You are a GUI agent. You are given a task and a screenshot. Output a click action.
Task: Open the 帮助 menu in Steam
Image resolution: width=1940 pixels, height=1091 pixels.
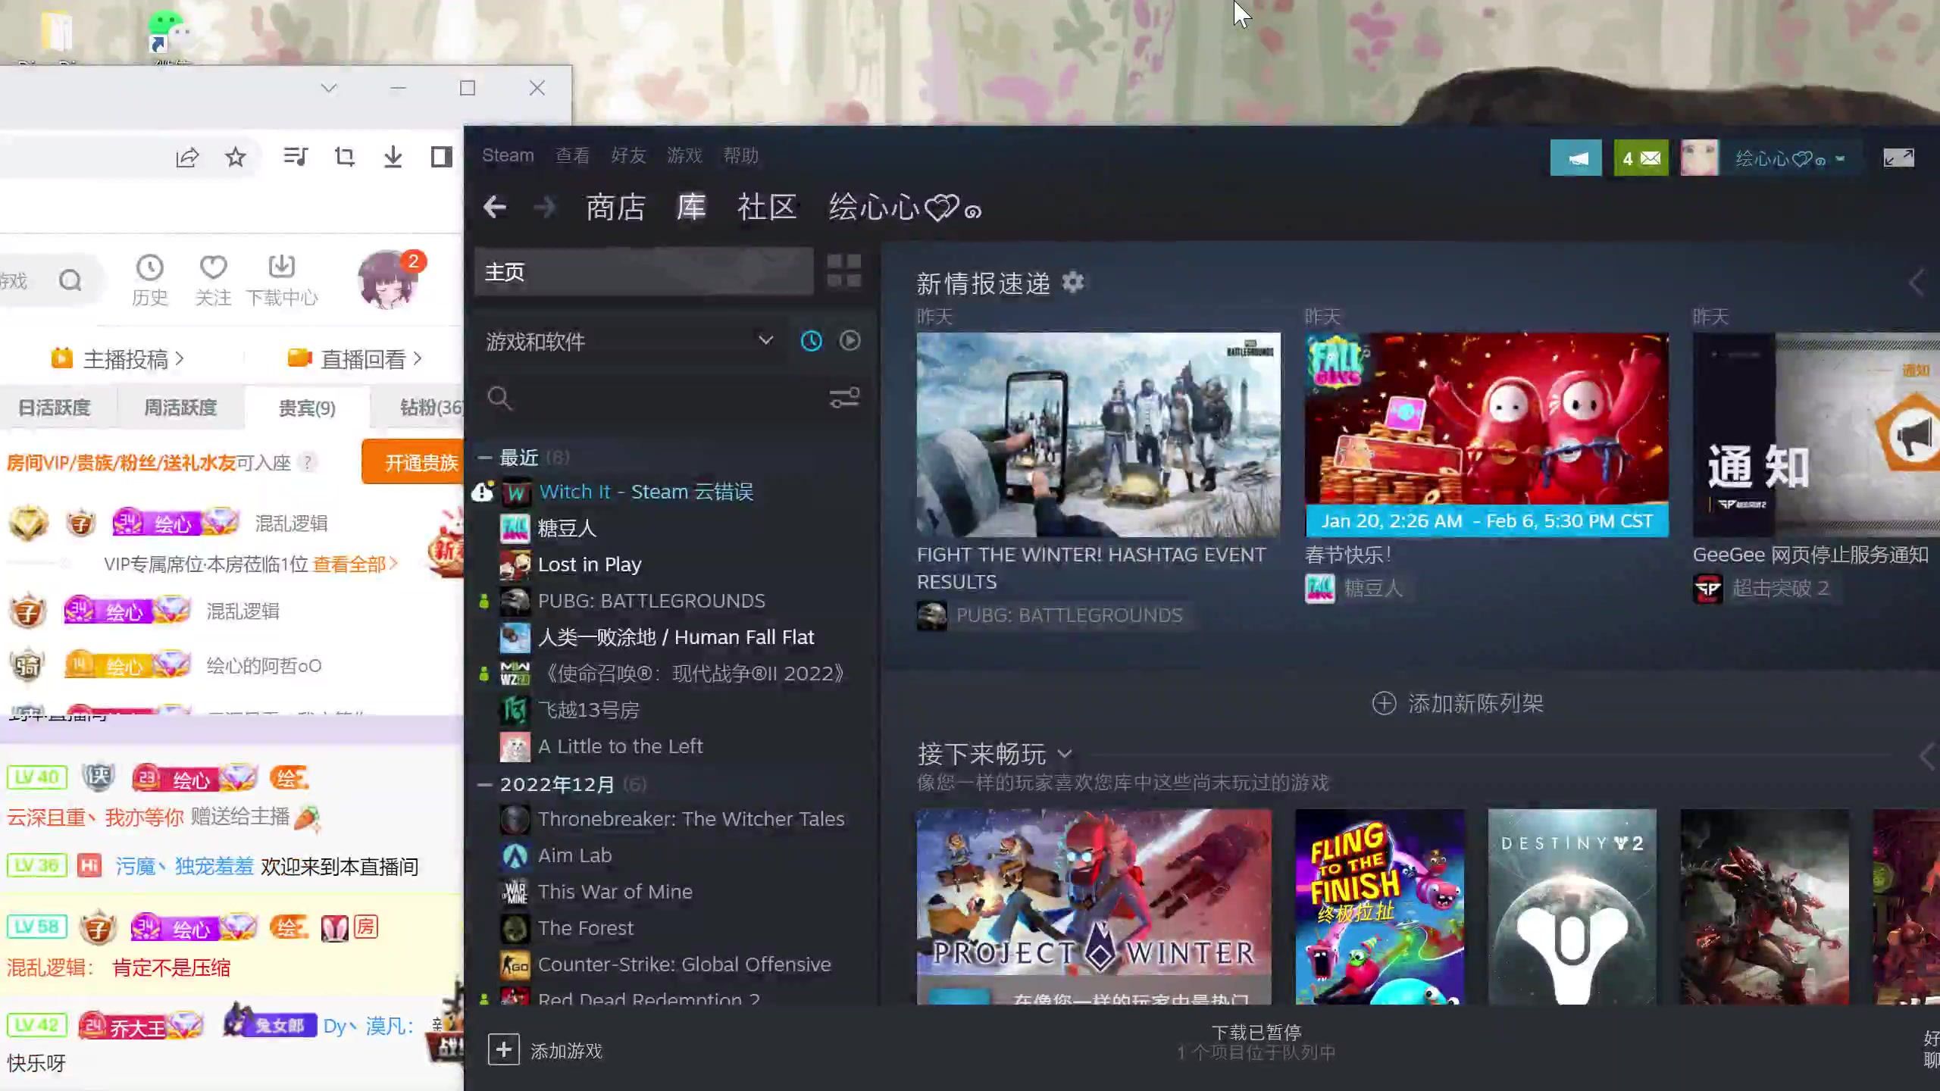pos(740,155)
